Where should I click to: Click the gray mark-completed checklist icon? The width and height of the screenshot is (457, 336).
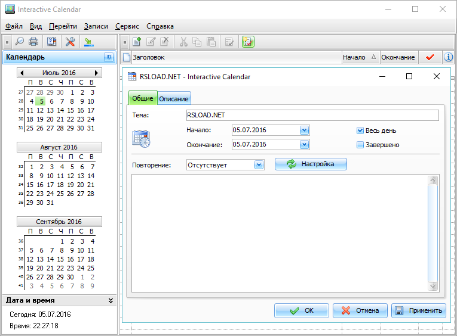[x=229, y=42]
